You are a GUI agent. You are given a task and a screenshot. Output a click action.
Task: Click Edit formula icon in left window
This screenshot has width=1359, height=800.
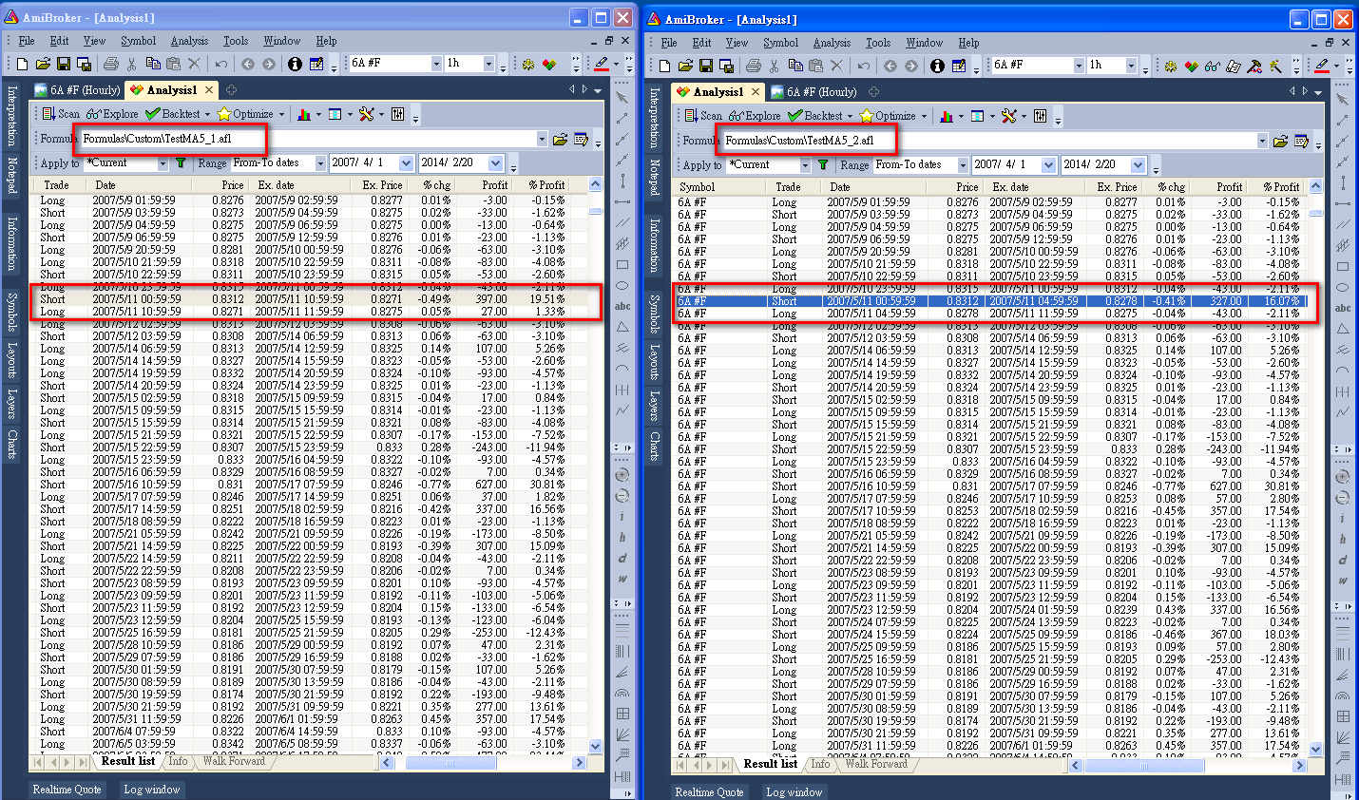(581, 139)
